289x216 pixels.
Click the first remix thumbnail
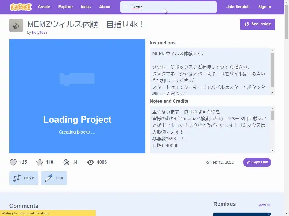[242, 214]
